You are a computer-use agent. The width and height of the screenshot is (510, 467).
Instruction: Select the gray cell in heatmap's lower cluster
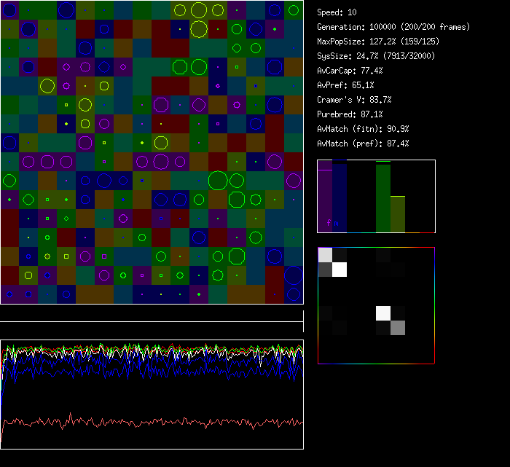pyautogui.click(x=398, y=328)
